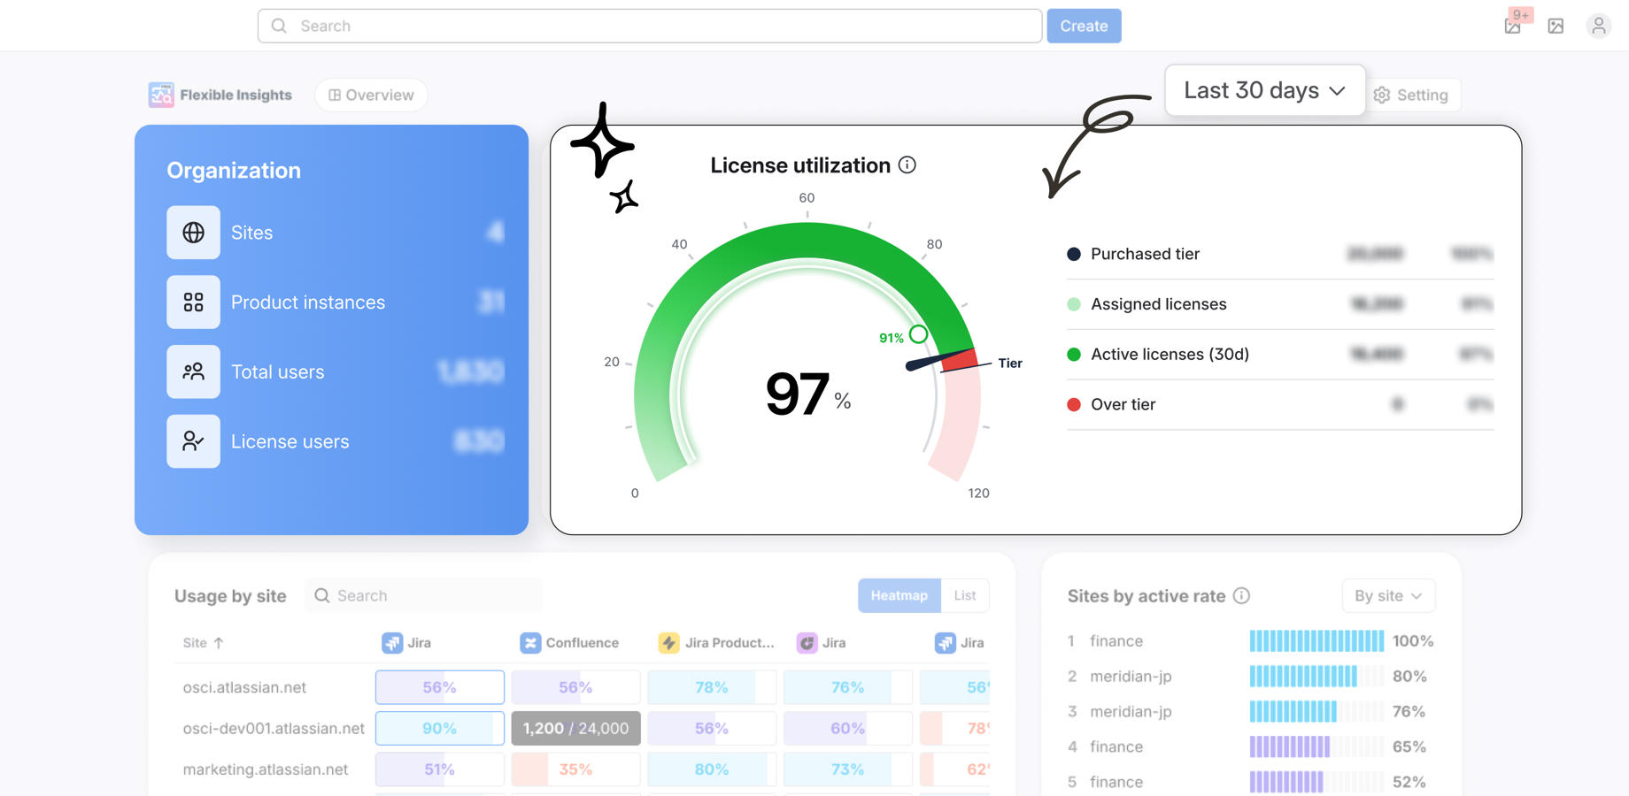Click the Jira Product column lightning icon

(668, 643)
